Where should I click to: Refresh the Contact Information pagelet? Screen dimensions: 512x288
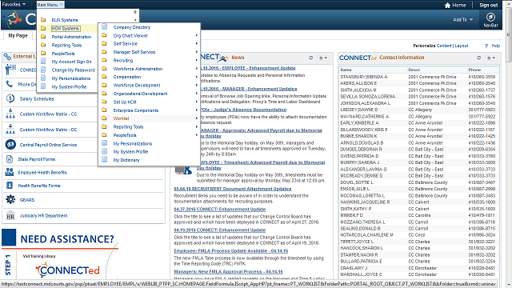pos(478,58)
